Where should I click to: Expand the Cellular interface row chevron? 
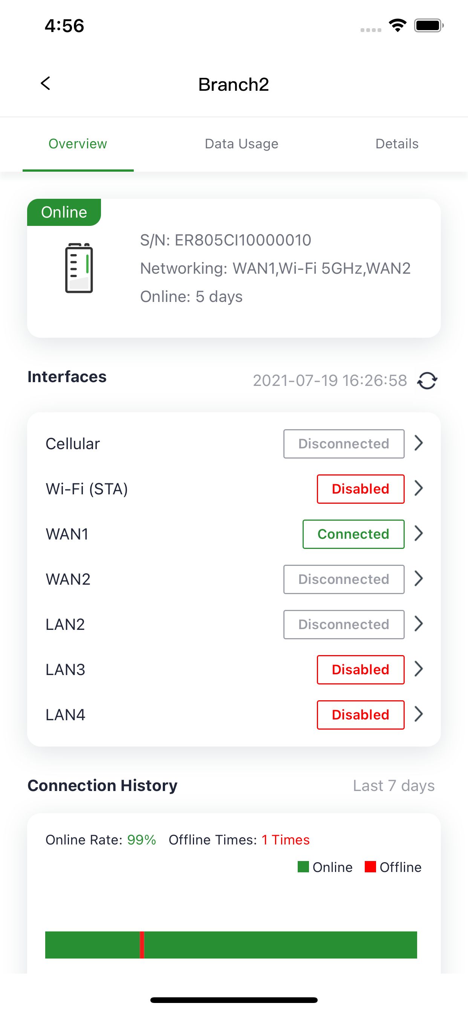(x=419, y=443)
